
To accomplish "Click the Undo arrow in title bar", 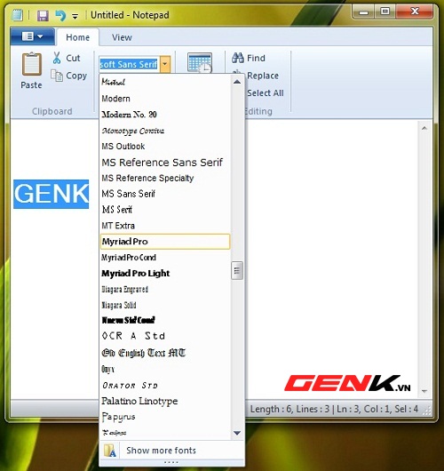I will pos(60,15).
